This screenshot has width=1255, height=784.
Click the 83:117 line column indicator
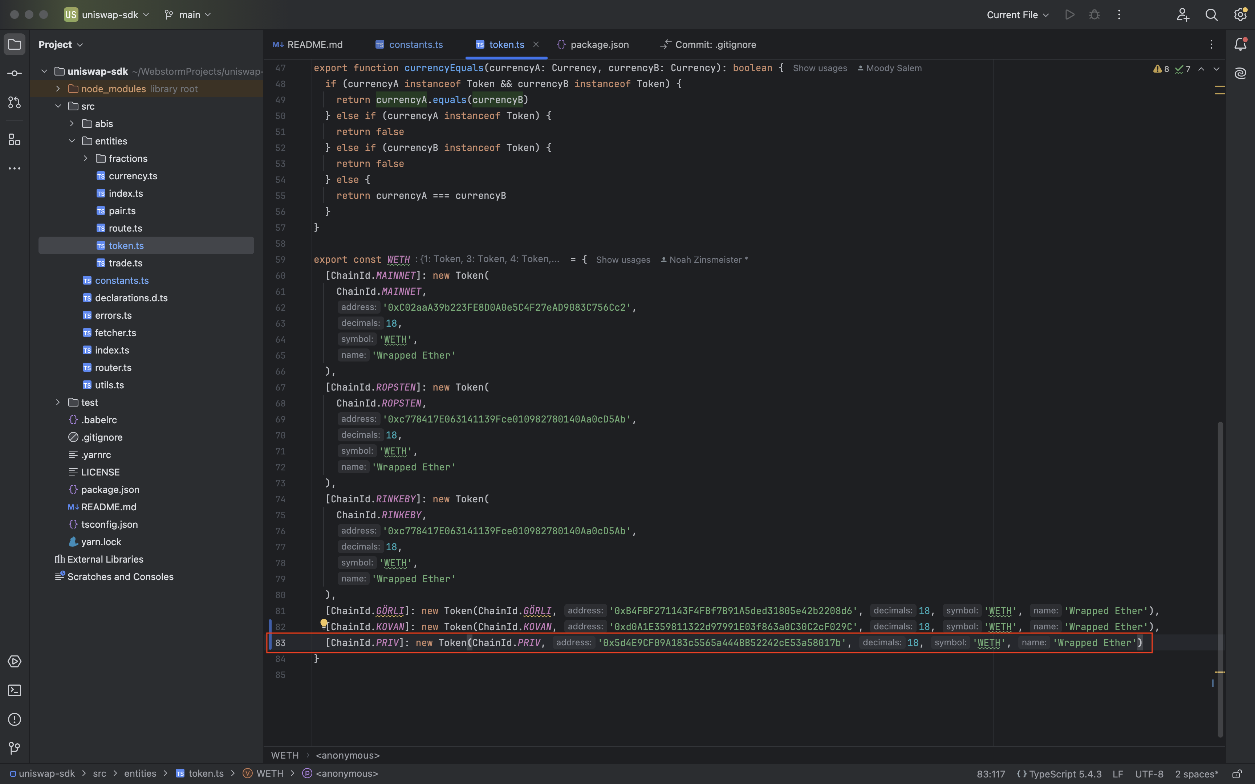[x=991, y=773]
